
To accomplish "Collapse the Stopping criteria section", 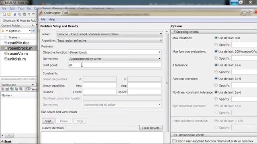I will click(174, 32).
